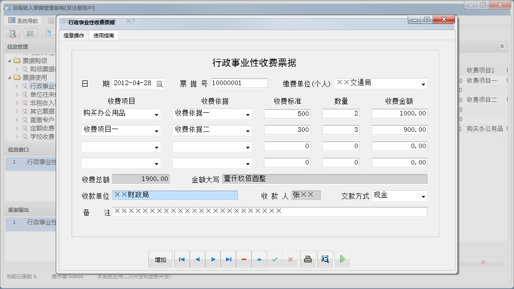The width and height of the screenshot is (514, 289).
Task: Select 直缴专户 tree item
Action: tap(42, 120)
